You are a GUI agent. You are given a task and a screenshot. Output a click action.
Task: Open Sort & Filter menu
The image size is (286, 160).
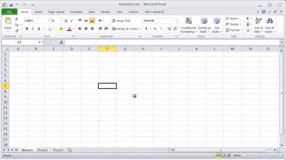[258, 25]
